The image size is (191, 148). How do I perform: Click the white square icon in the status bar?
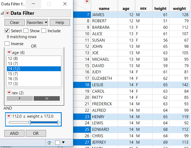pyautogui.click(x=57, y=143)
